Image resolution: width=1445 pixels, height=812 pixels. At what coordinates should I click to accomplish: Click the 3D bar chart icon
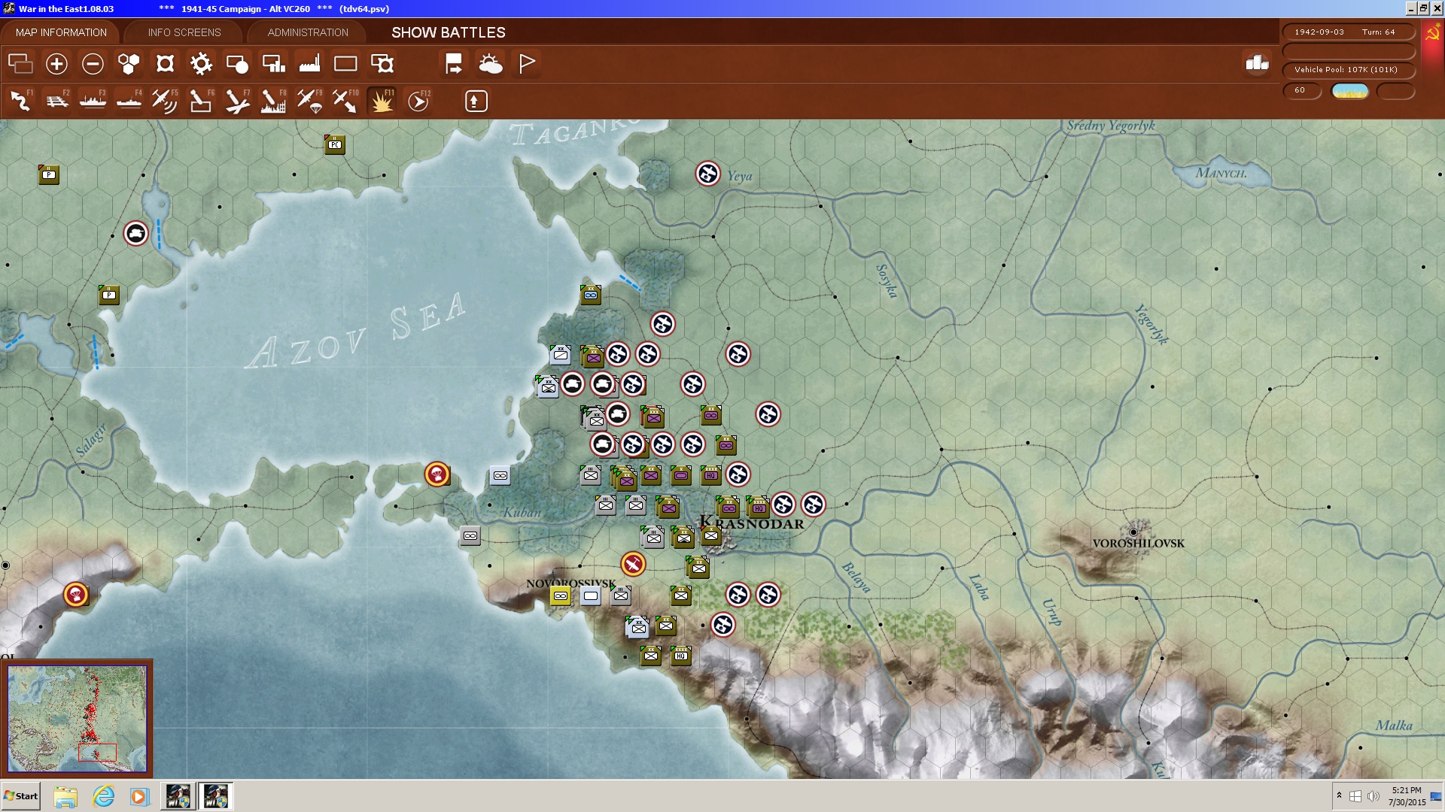click(1257, 63)
